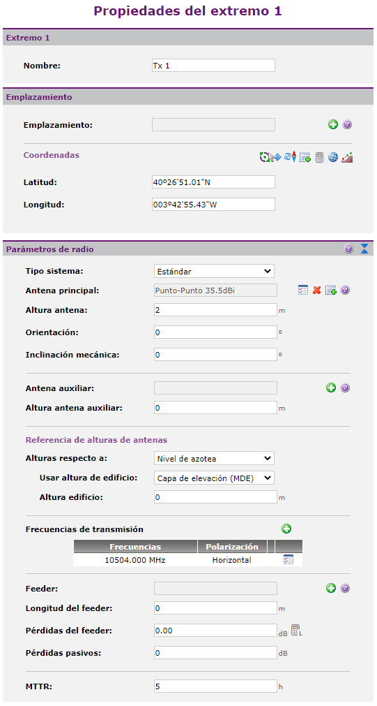Open Usar altura de edificio dropdown
This screenshot has width=377, height=706.
[x=214, y=478]
